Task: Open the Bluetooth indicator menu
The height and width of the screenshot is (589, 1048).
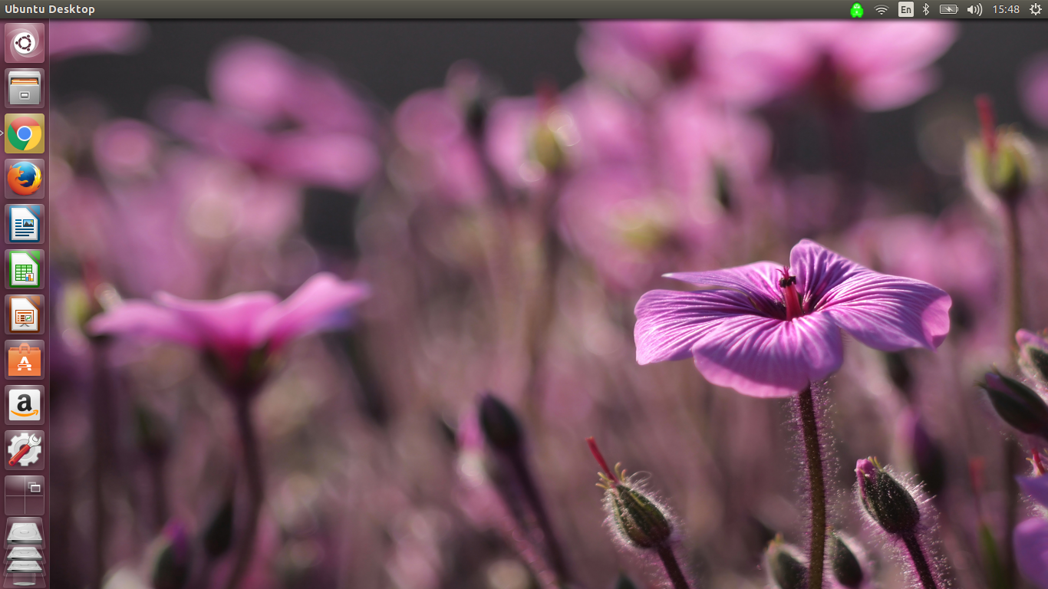Action: (924, 9)
